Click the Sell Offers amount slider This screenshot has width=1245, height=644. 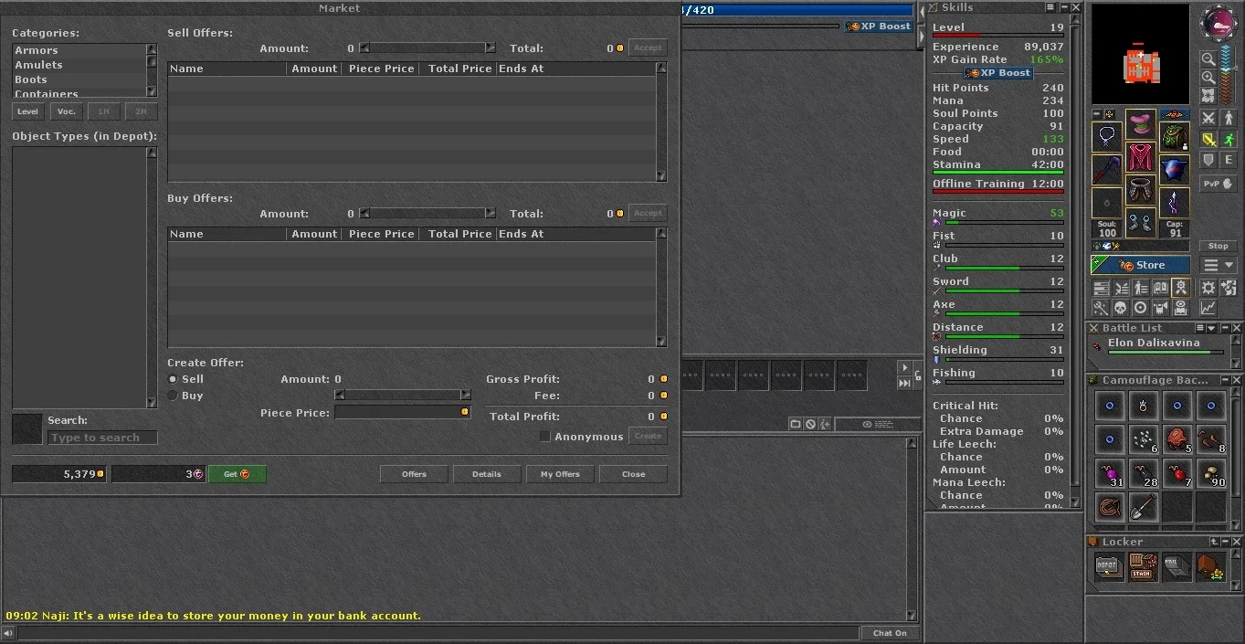[427, 48]
